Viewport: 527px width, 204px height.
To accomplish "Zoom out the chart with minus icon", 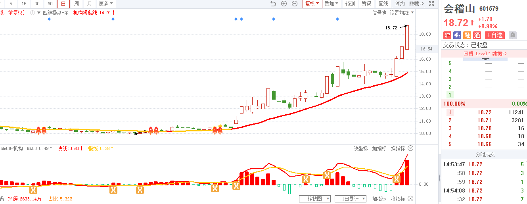I will [295, 4].
